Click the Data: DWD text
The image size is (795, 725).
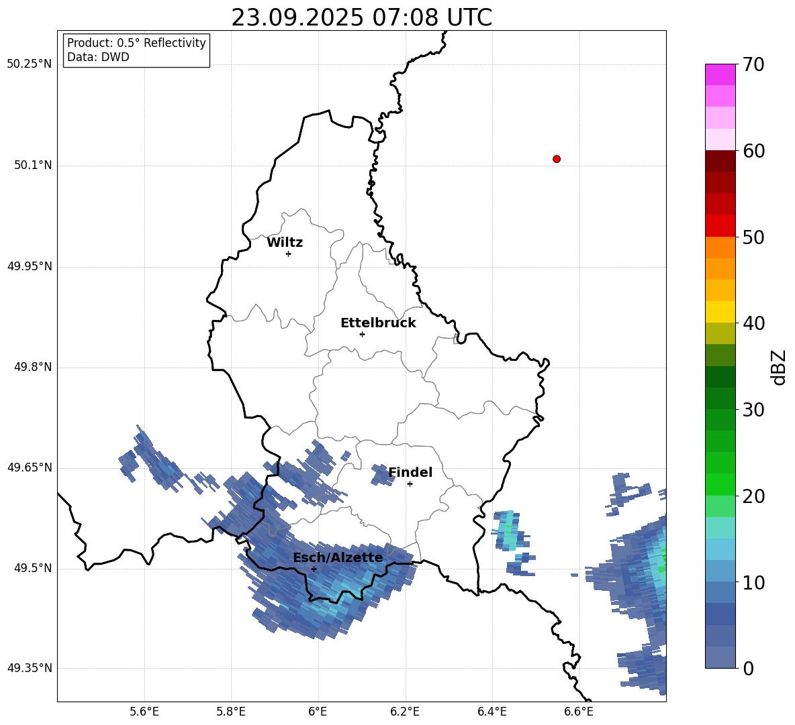(98, 57)
